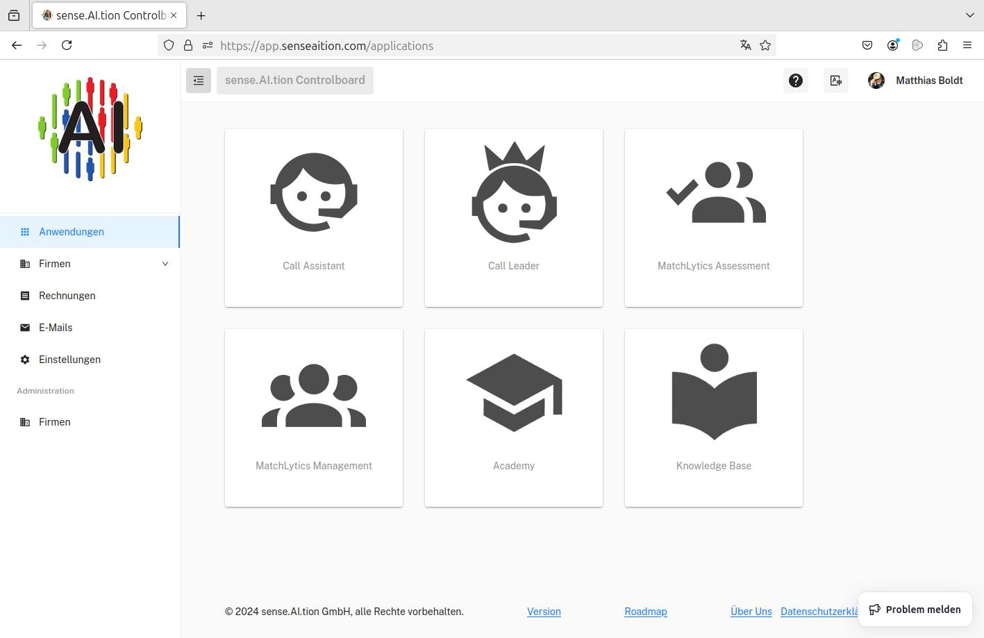984x638 pixels.
Task: Open the Firefox account icon
Action: pyautogui.click(x=892, y=45)
